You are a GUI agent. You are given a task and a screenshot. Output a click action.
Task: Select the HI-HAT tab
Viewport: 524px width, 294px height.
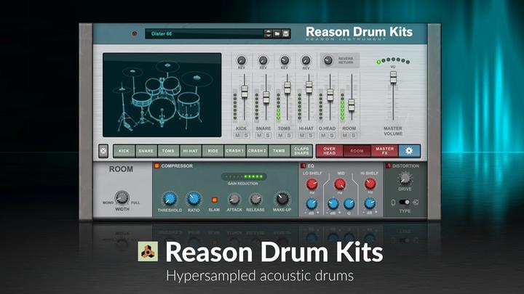191,151
